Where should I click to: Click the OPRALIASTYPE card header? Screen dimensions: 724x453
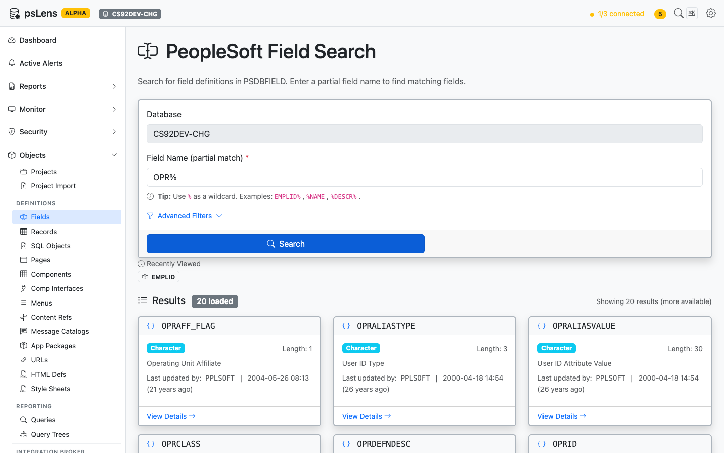click(425, 326)
